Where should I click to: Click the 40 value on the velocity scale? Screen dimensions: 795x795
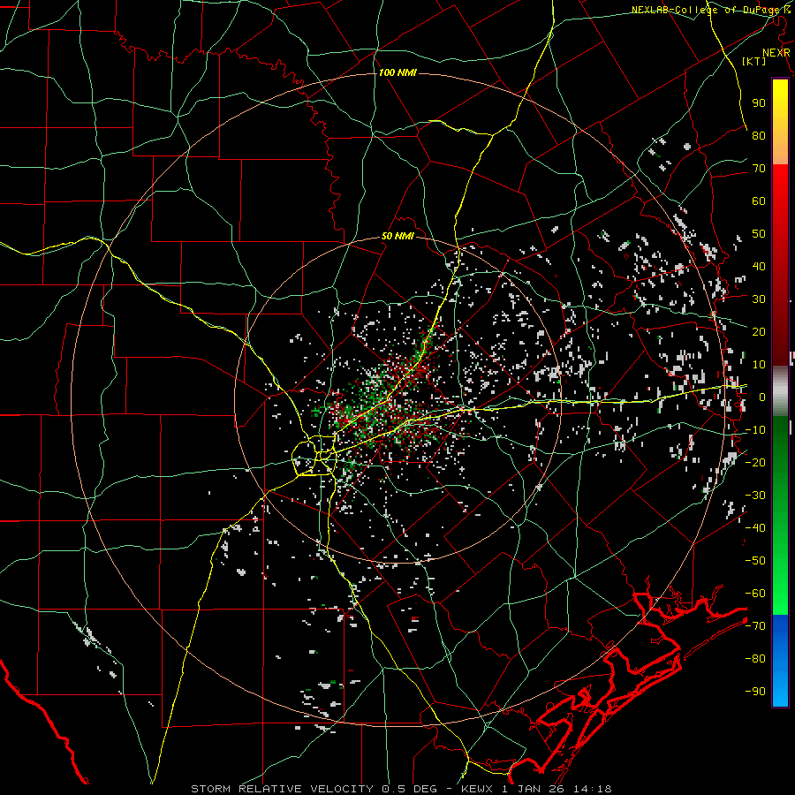pyautogui.click(x=759, y=266)
